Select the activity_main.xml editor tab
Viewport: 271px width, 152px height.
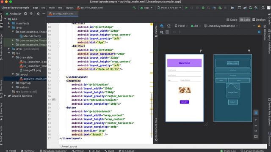[63, 14]
